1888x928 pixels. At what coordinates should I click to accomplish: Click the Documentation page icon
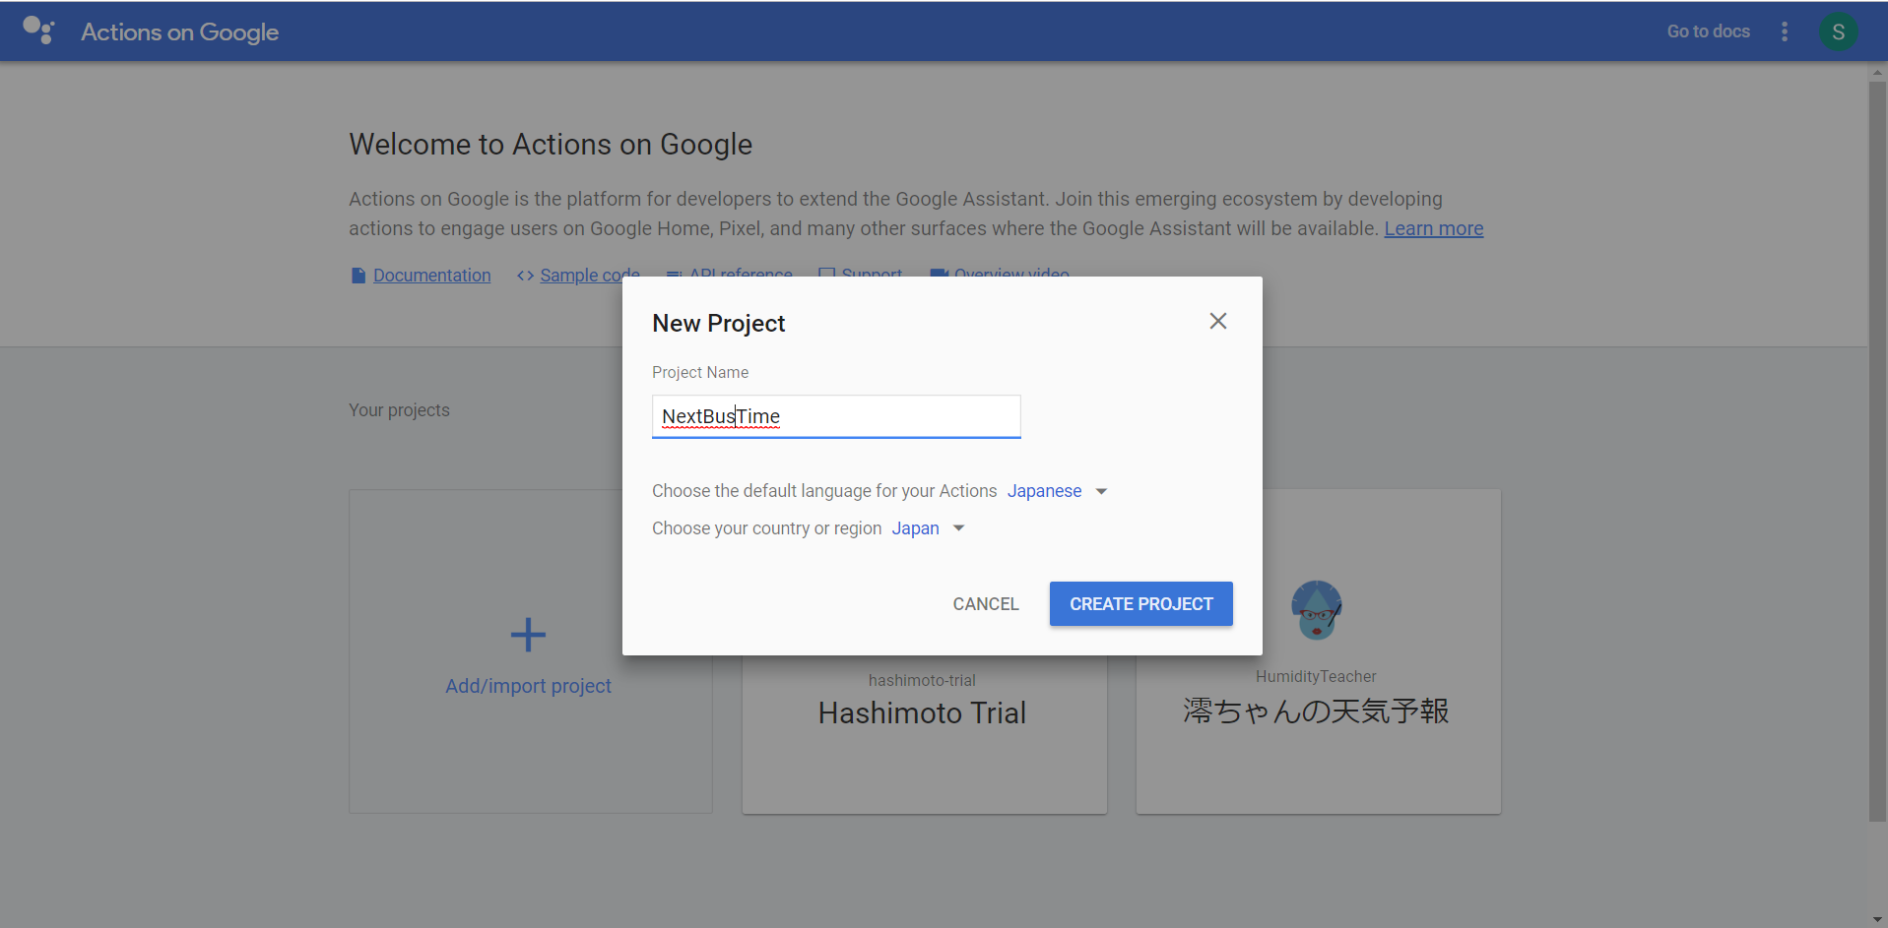(x=358, y=276)
